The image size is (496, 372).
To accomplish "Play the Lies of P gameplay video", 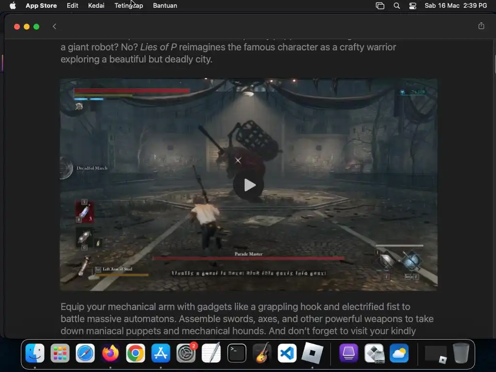I will (x=248, y=185).
